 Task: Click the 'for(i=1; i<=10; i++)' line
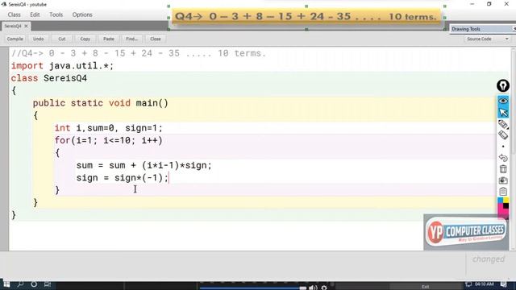[x=109, y=141]
